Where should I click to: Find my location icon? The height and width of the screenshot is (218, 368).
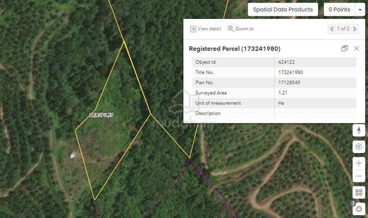coord(359,147)
